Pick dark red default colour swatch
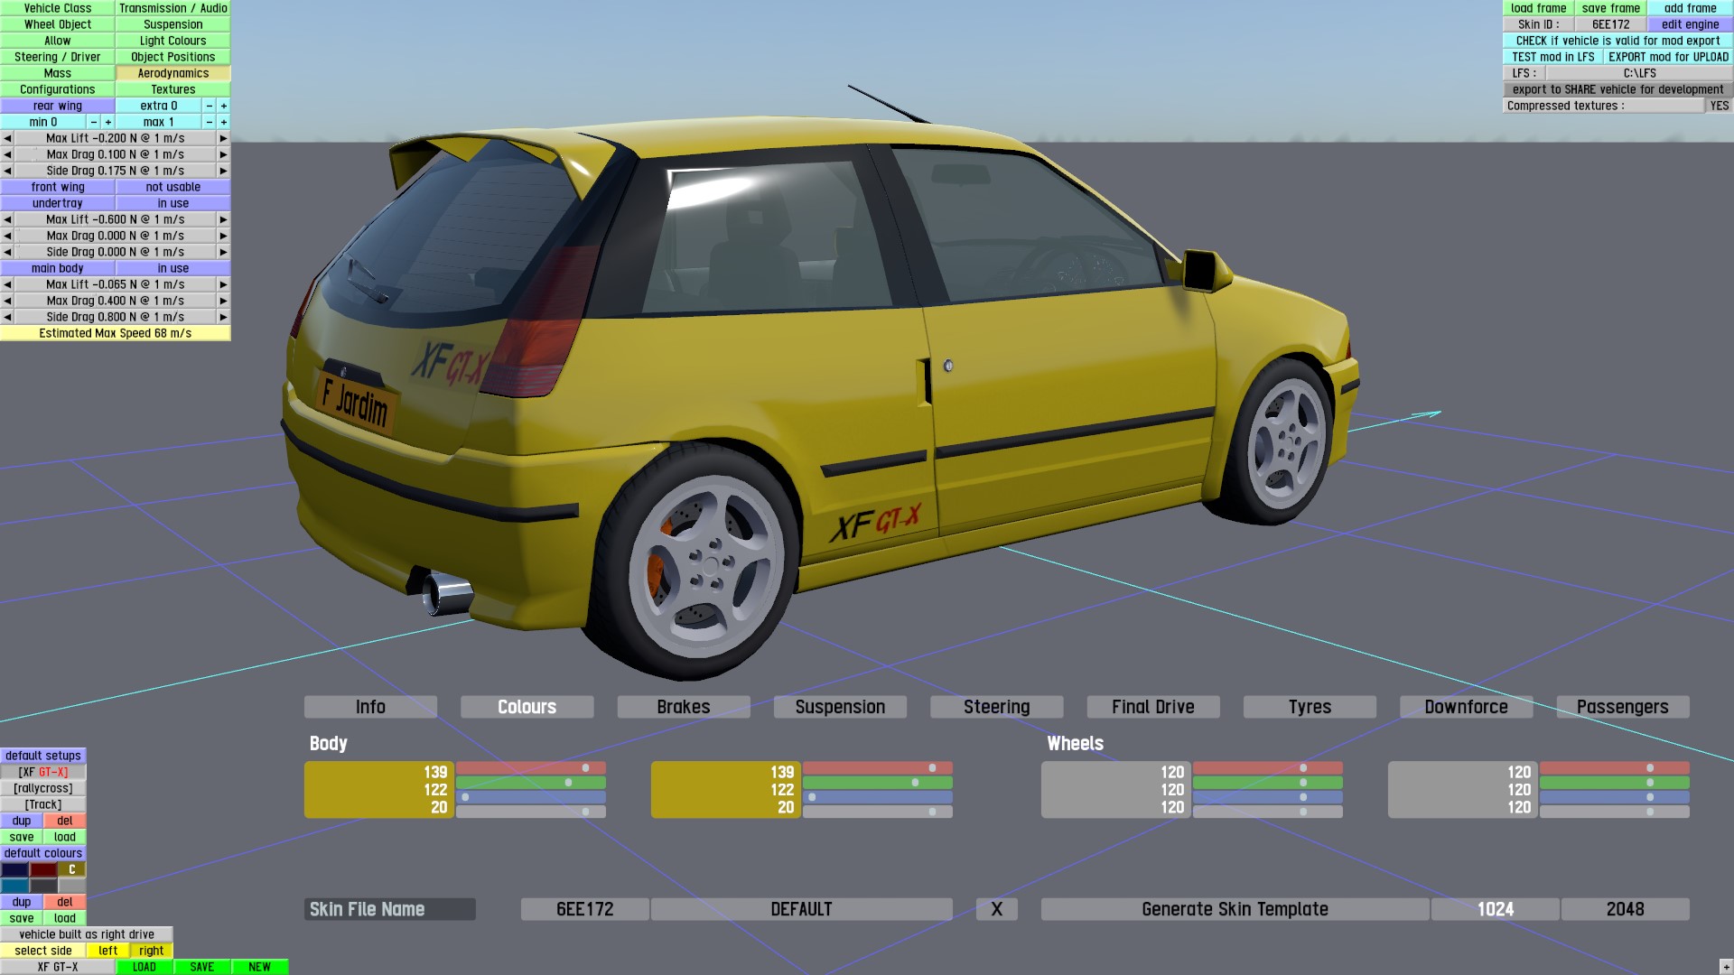 pyautogui.click(x=43, y=869)
